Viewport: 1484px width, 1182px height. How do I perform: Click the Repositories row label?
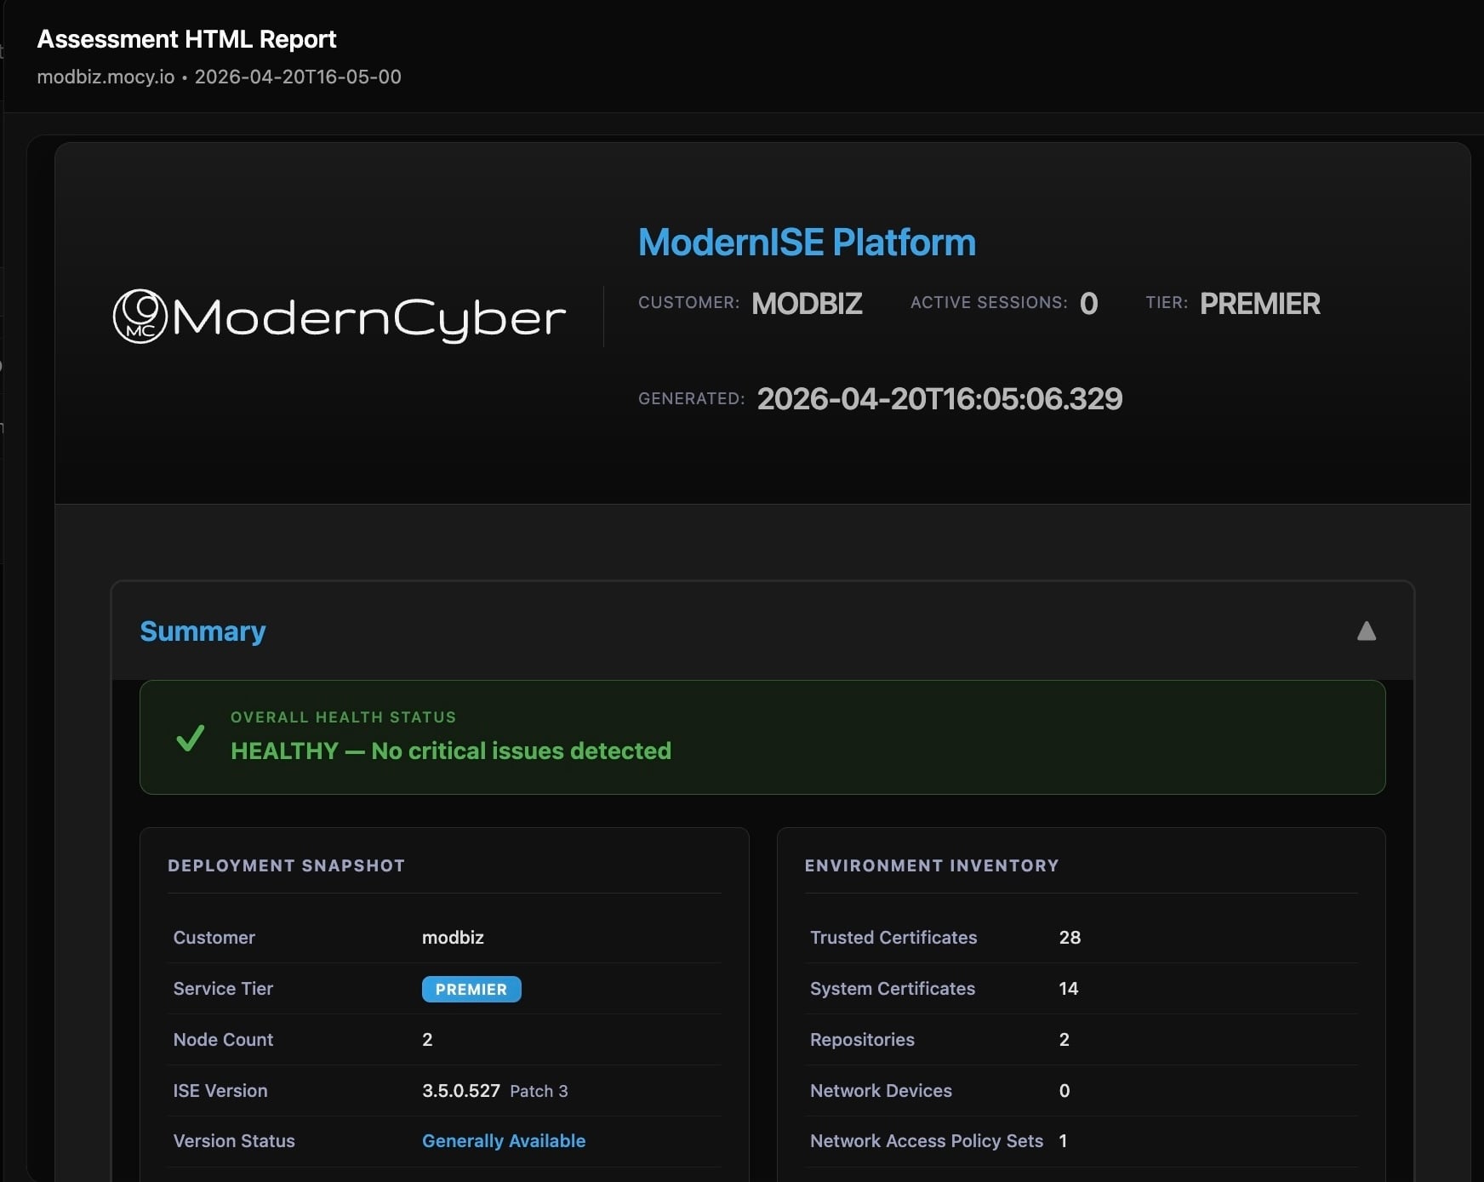(862, 1039)
